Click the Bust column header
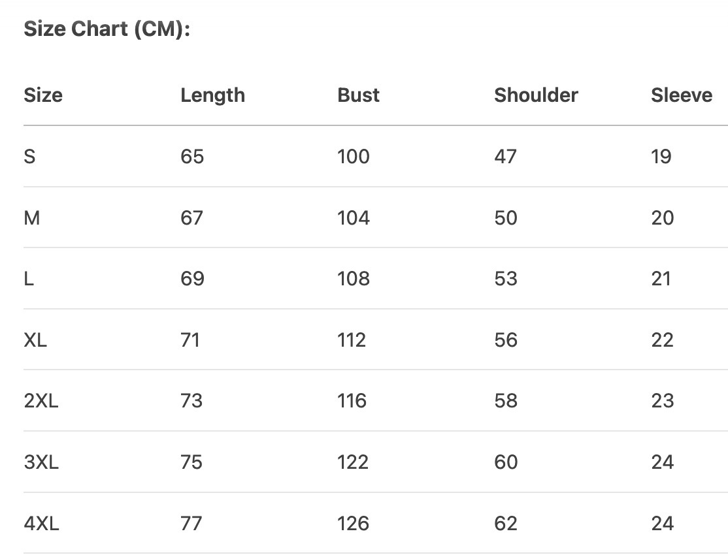 (x=358, y=95)
